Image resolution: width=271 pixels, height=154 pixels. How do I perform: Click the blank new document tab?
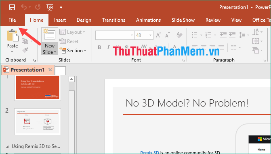click(x=60, y=70)
